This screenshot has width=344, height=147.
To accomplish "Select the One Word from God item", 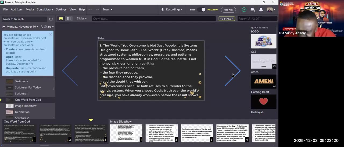I will click(x=28, y=100).
